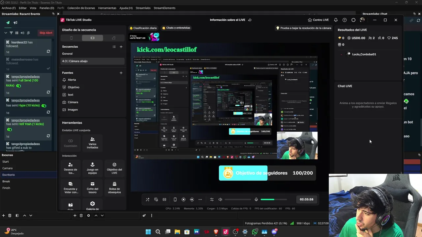This screenshot has height=237, width=422.
Task: Select the Streamlabs paper plane events tab
Action: (x=8, y=23)
